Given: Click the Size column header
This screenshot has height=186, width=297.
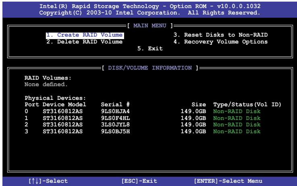Looking at the screenshot, I should coord(199,105).
